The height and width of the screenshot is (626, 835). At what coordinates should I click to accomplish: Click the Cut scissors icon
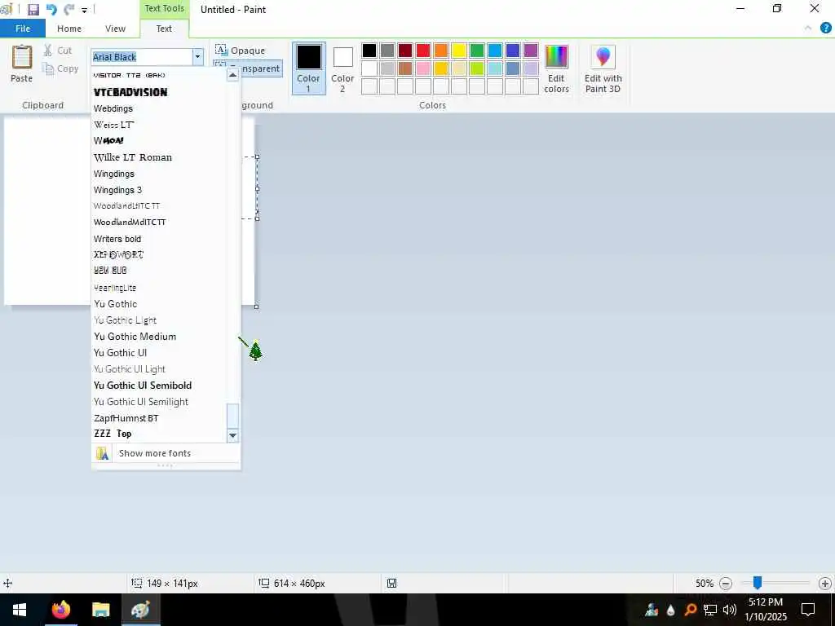pyautogui.click(x=48, y=50)
